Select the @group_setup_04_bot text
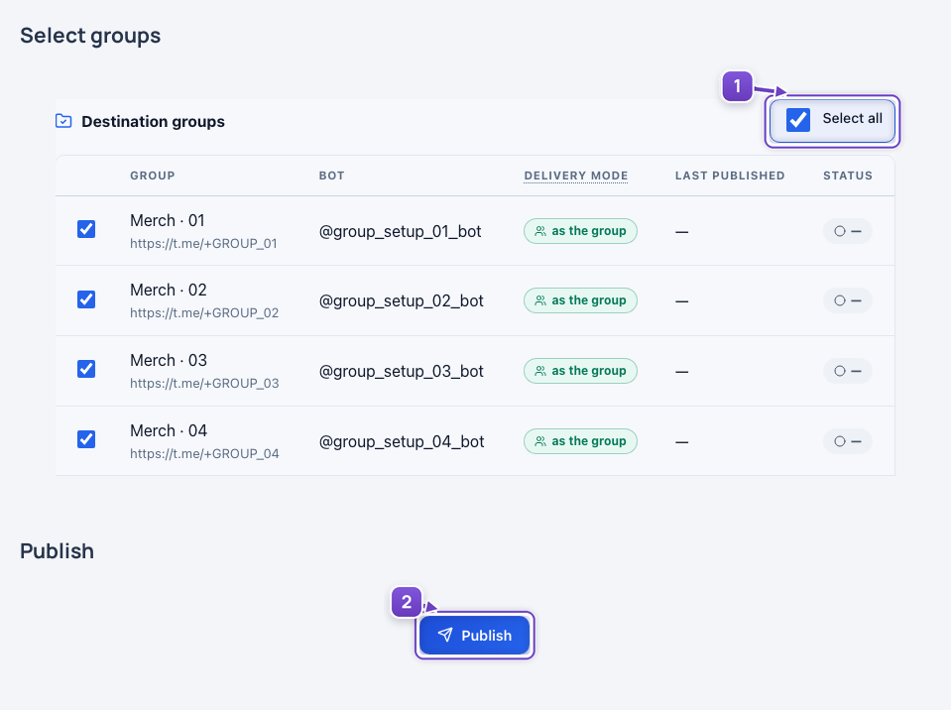The width and height of the screenshot is (951, 710). 402,442
